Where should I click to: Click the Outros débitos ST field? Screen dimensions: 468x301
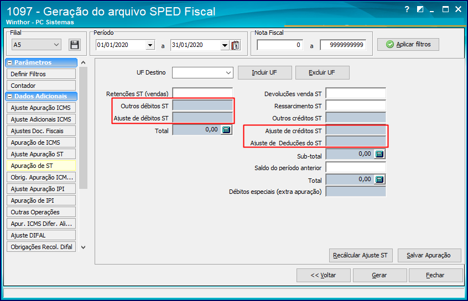coord(202,106)
